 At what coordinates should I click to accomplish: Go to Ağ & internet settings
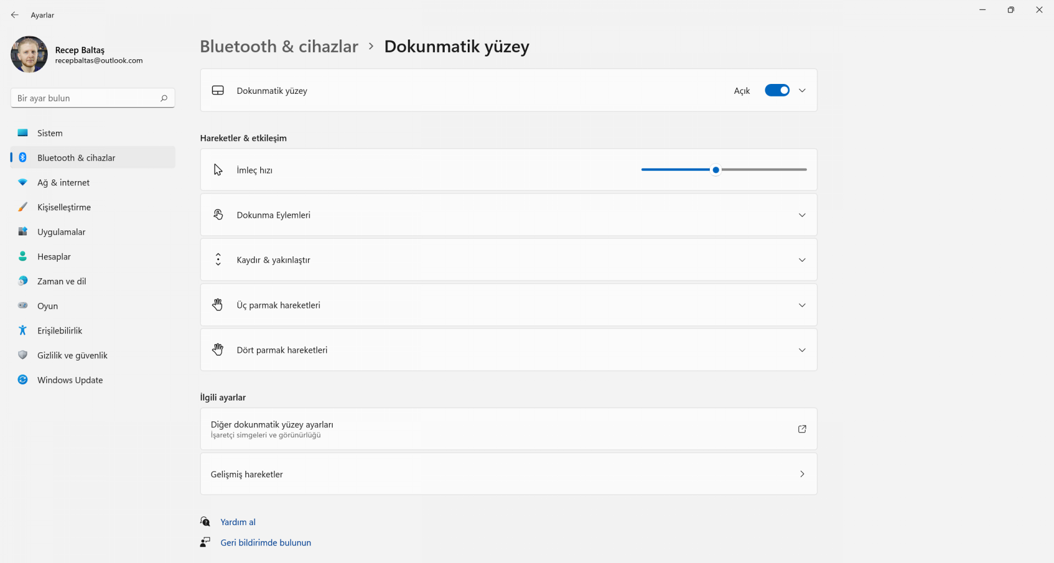pyautogui.click(x=63, y=182)
